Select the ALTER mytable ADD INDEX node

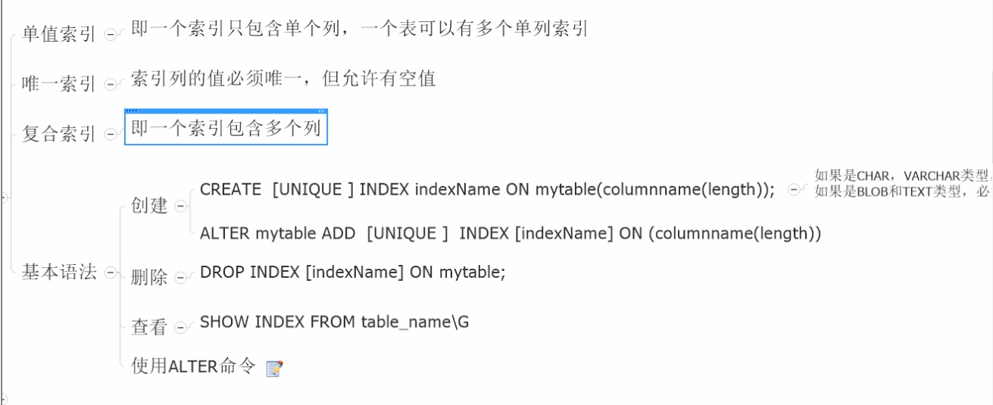(510, 234)
